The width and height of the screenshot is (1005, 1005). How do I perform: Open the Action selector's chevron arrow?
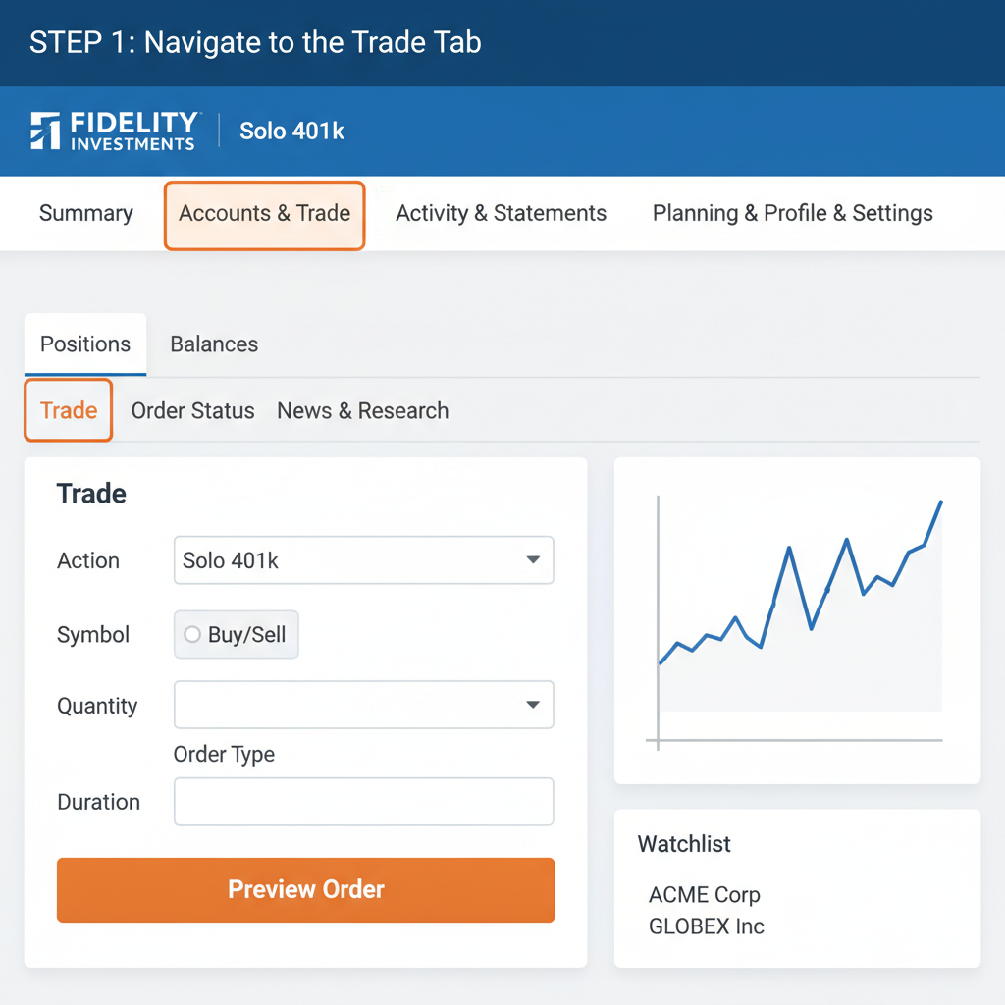pyautogui.click(x=532, y=559)
